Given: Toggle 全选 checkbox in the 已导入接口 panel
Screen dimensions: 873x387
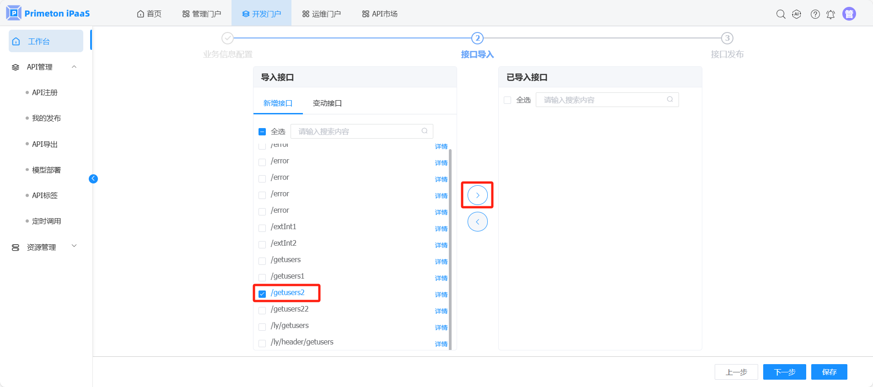Looking at the screenshot, I should [x=507, y=100].
